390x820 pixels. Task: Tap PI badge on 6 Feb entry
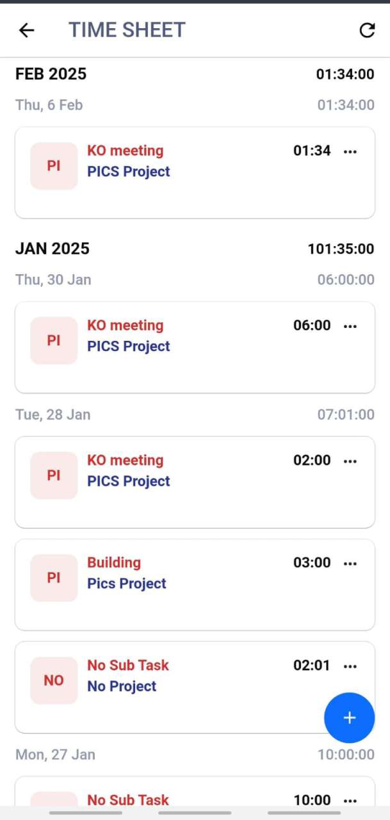pyautogui.click(x=54, y=166)
